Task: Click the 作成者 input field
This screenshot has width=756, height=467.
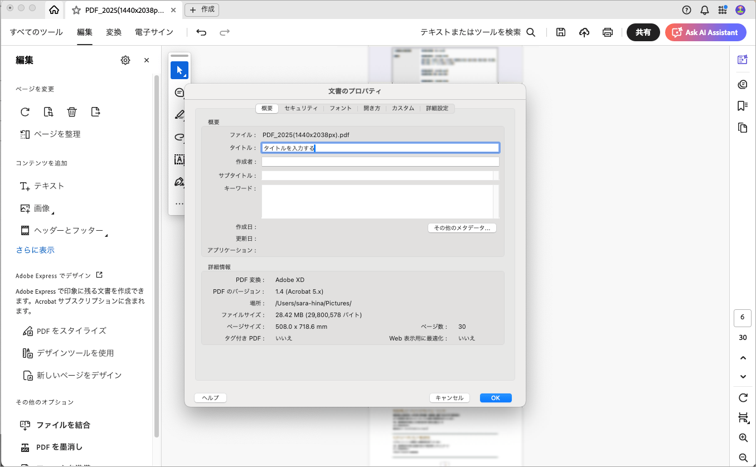Action: pyautogui.click(x=380, y=162)
